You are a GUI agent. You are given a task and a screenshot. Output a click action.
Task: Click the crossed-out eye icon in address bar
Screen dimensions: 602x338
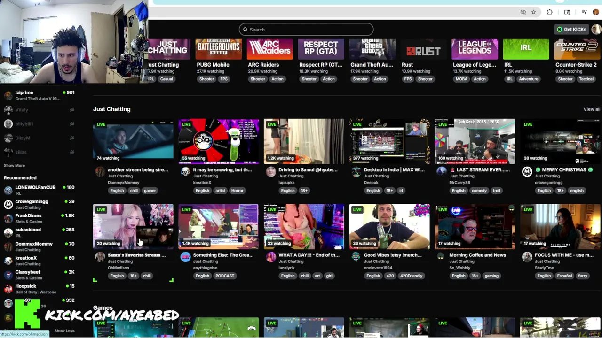point(523,12)
